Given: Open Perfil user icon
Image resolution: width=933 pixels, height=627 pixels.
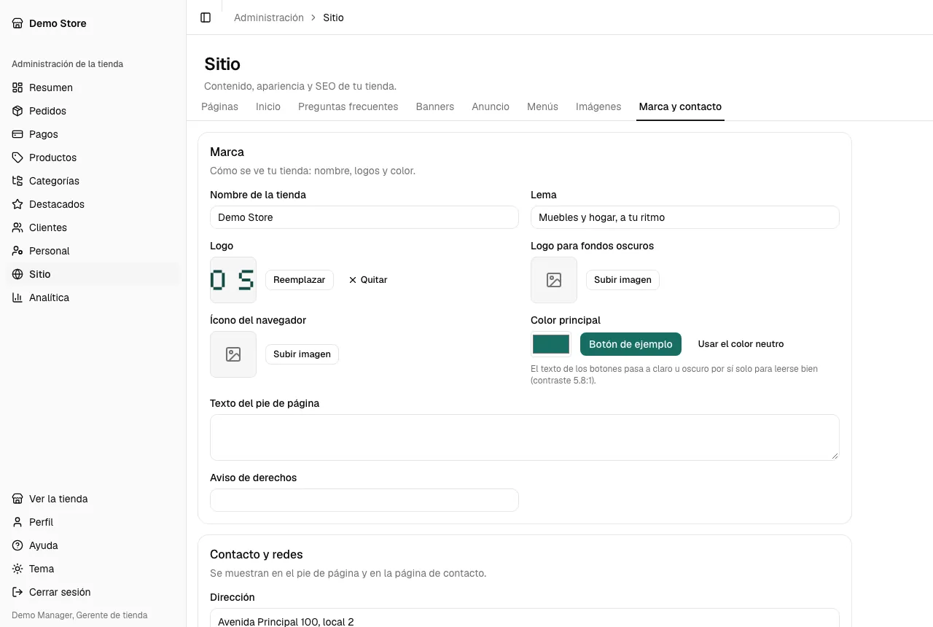Looking at the screenshot, I should coord(17,522).
